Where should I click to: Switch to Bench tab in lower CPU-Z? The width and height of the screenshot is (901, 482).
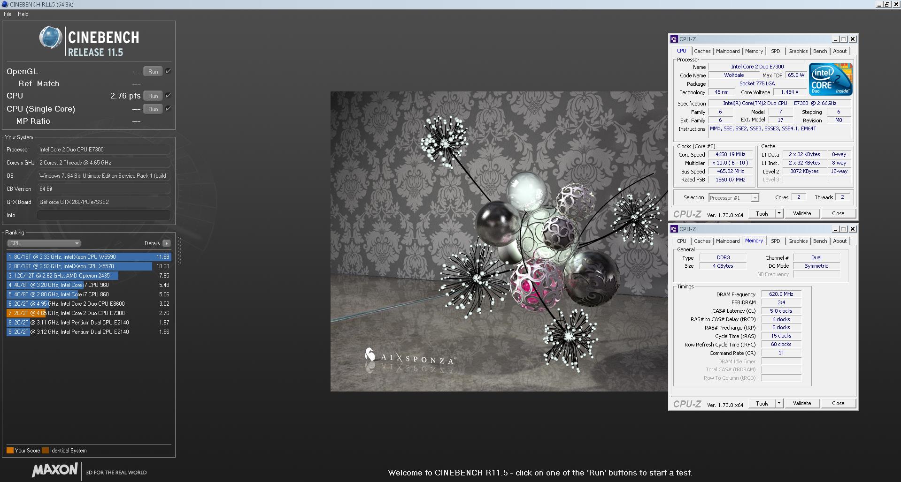[820, 241]
